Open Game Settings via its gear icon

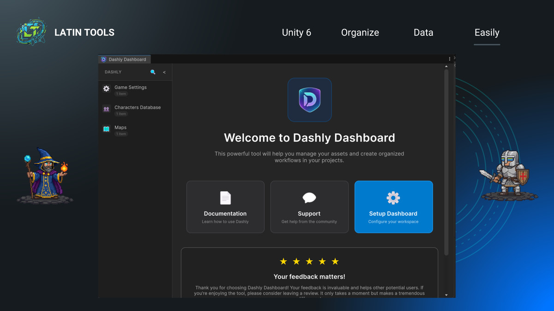tap(106, 88)
